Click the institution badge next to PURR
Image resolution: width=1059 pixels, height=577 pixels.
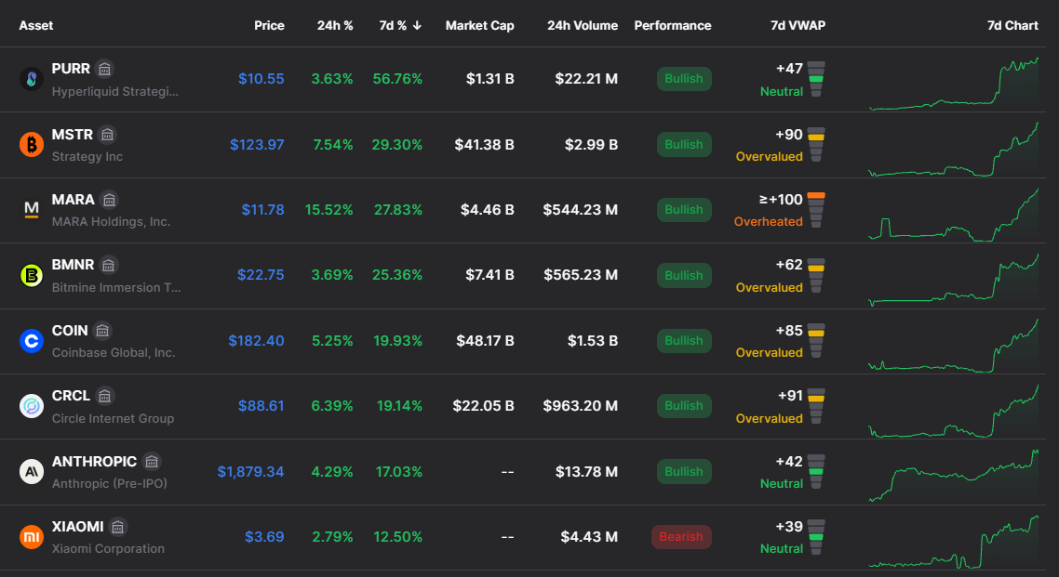104,69
